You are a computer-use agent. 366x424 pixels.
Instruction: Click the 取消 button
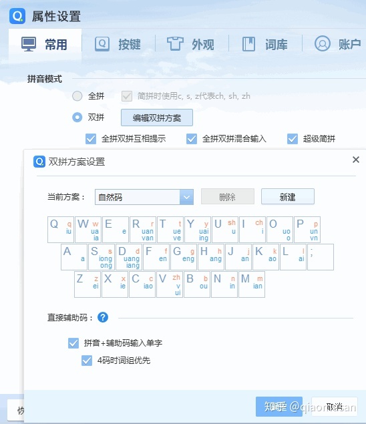click(x=335, y=407)
